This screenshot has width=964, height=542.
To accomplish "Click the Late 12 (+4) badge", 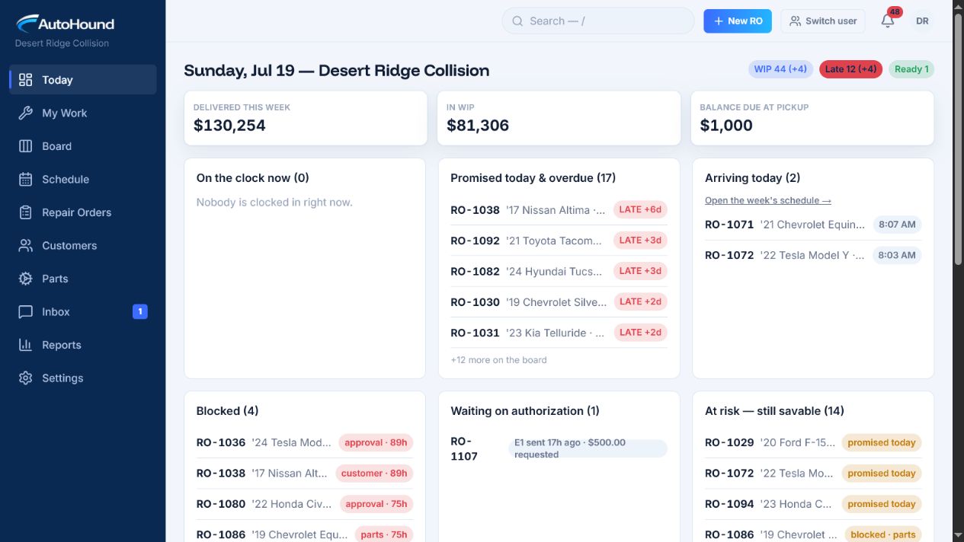I will 851,69.
